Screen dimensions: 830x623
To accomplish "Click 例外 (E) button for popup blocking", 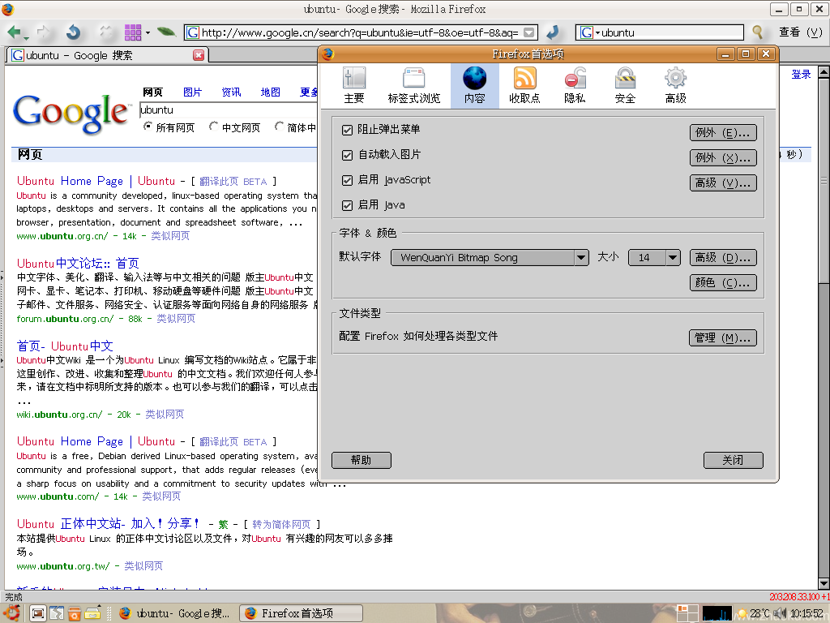I will 723,132.
